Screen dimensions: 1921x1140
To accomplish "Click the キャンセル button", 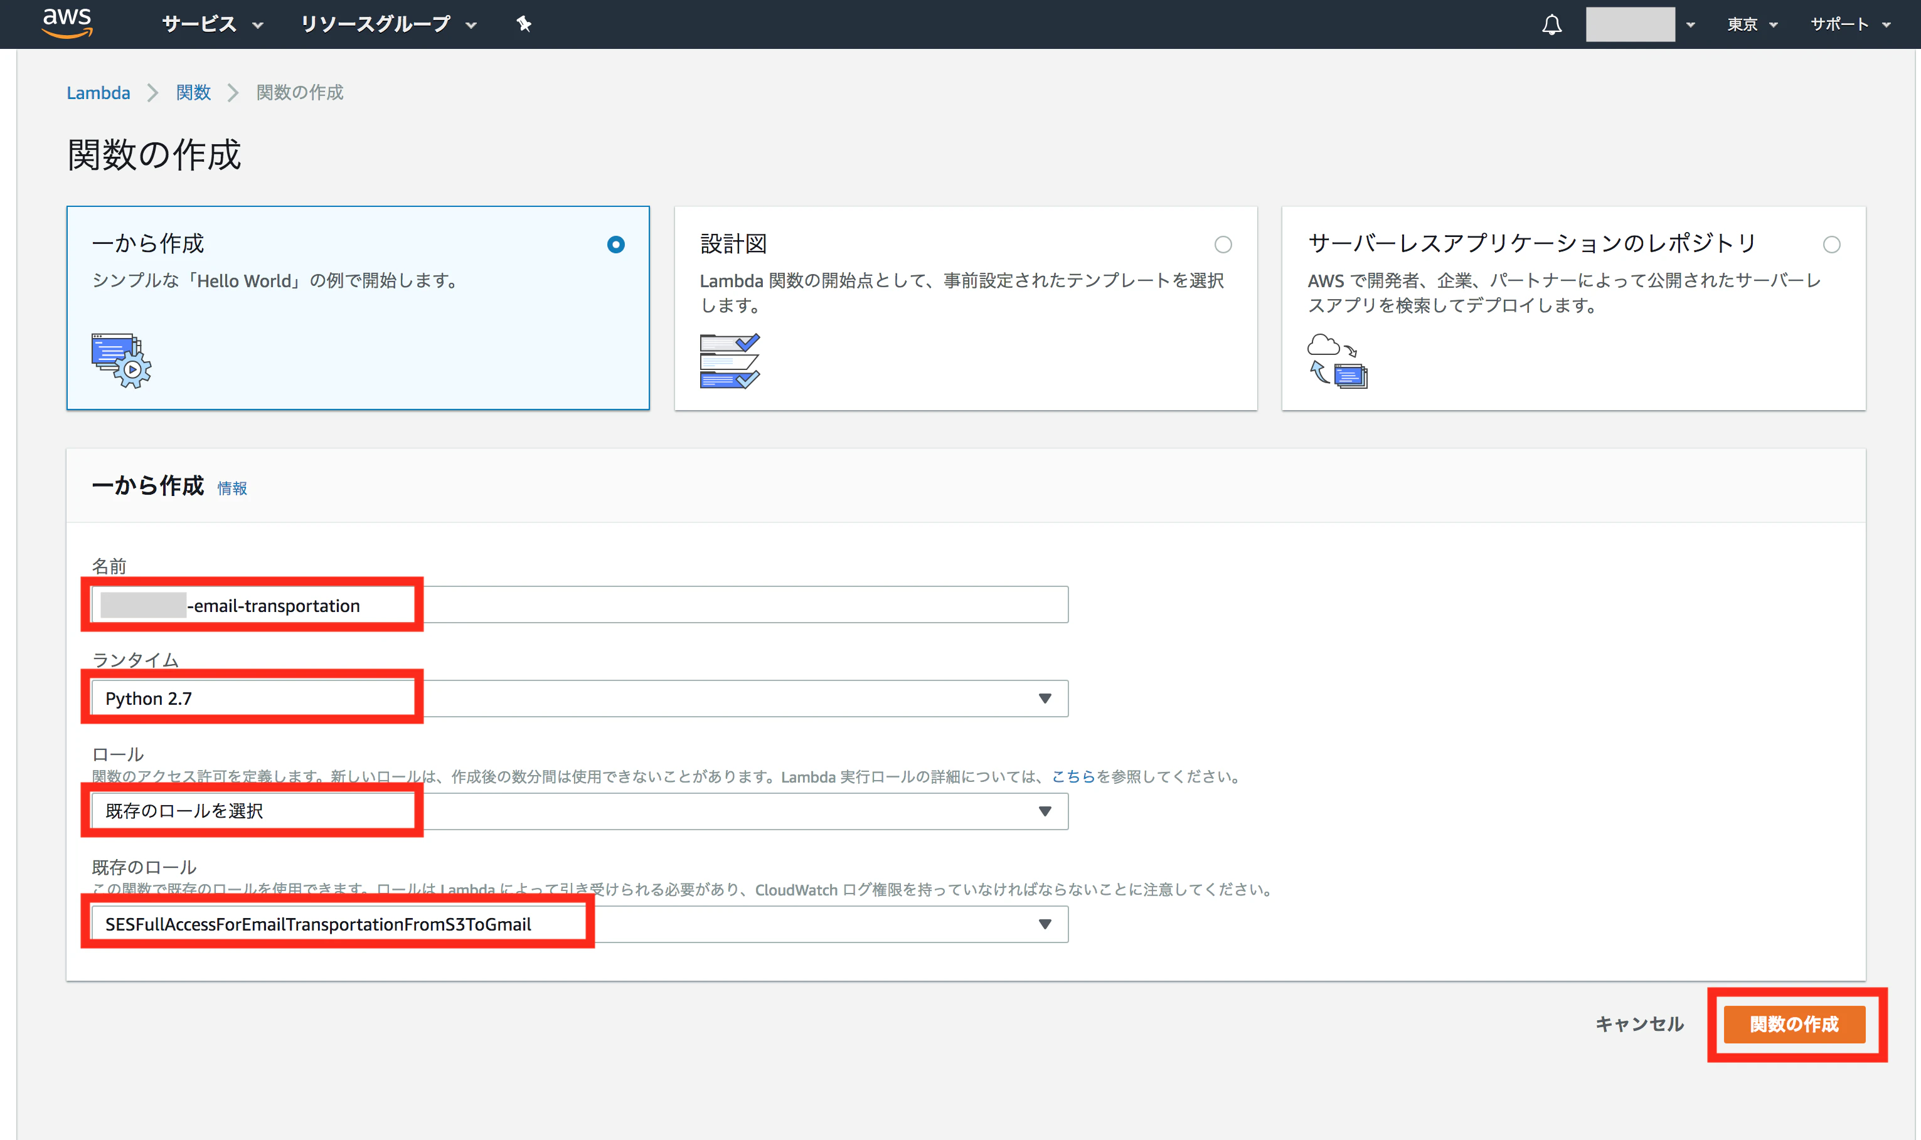I will (x=1639, y=1024).
